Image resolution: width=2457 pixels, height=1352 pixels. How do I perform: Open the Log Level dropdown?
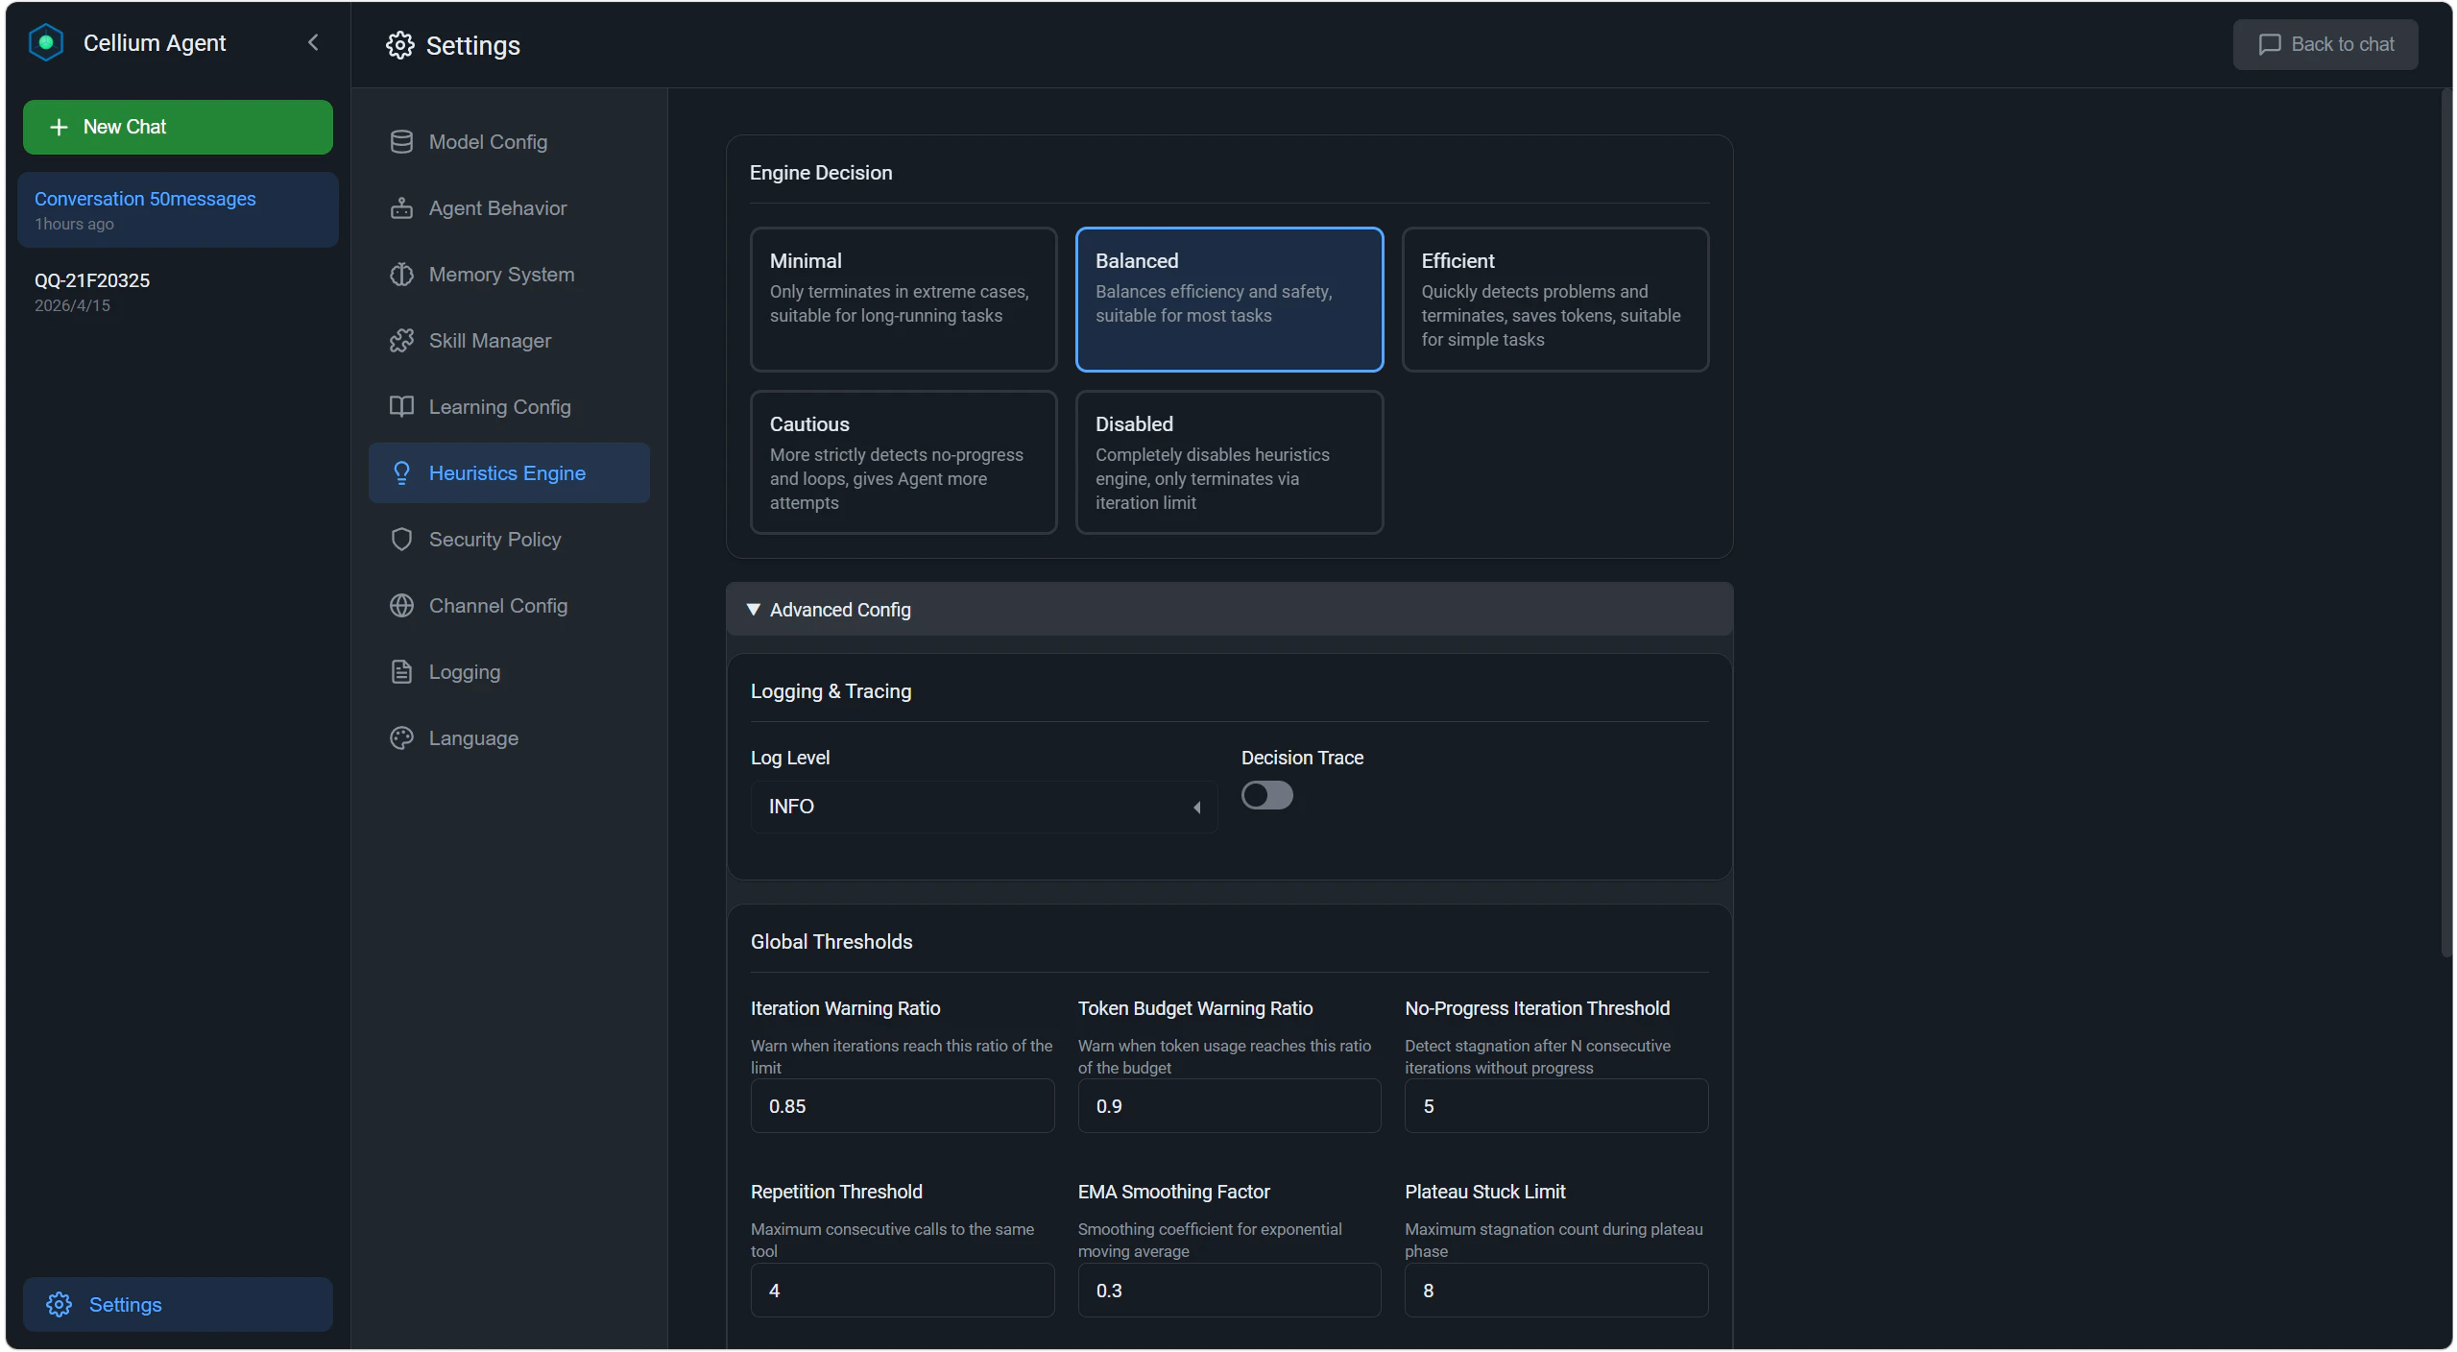click(983, 807)
